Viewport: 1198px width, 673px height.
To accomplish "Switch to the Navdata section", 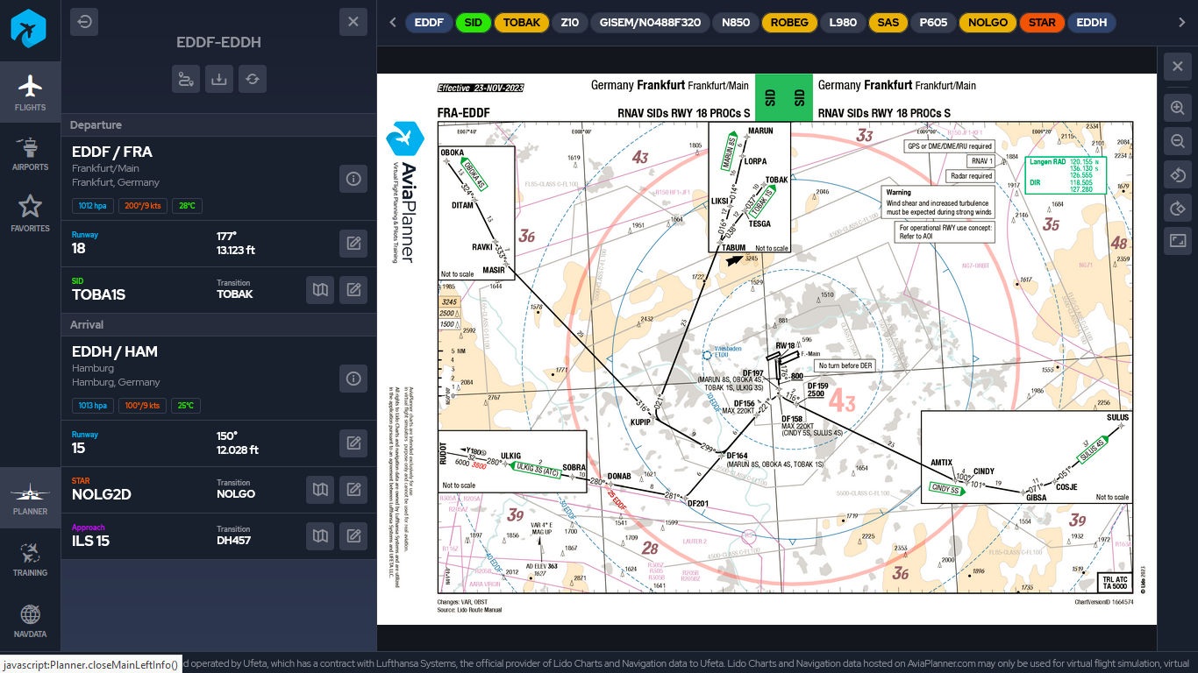I will (31, 620).
